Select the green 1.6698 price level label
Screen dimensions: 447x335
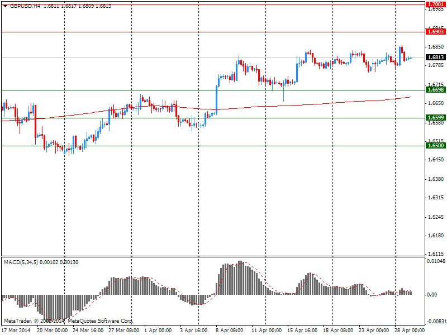[435, 90]
